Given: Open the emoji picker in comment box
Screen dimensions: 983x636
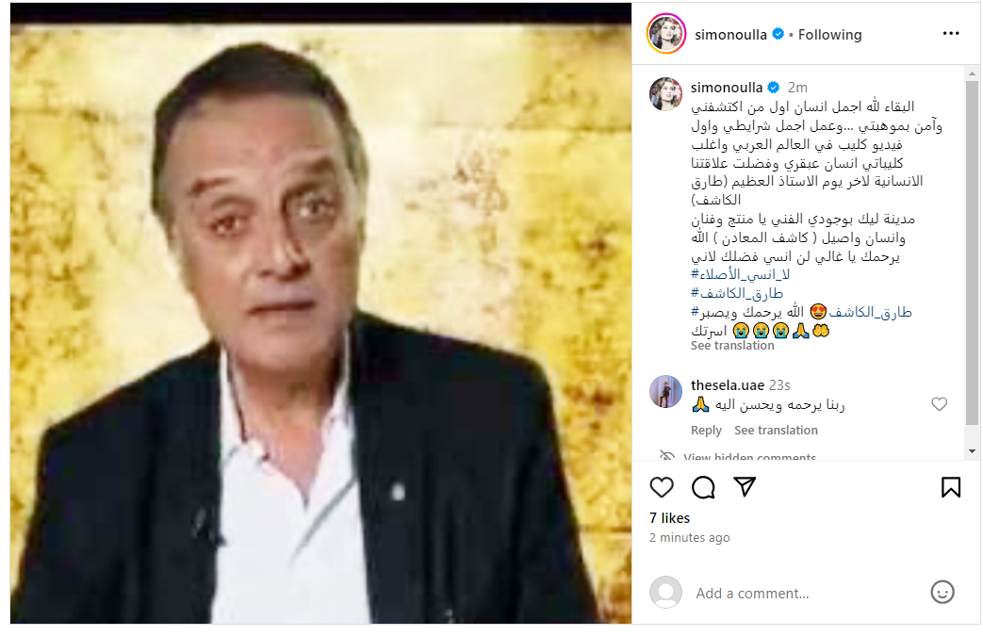Looking at the screenshot, I should 942,592.
